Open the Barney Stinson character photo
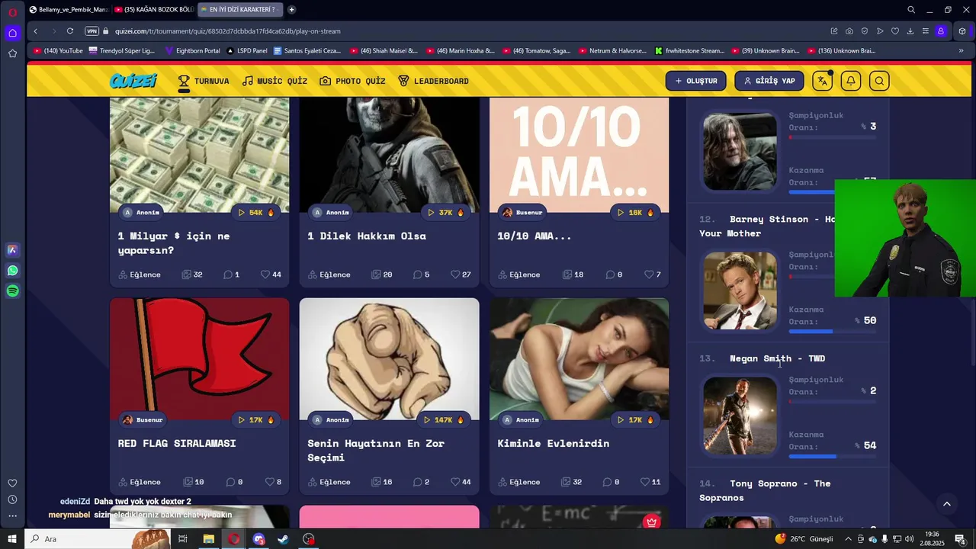This screenshot has height=549, width=976. pos(740,291)
